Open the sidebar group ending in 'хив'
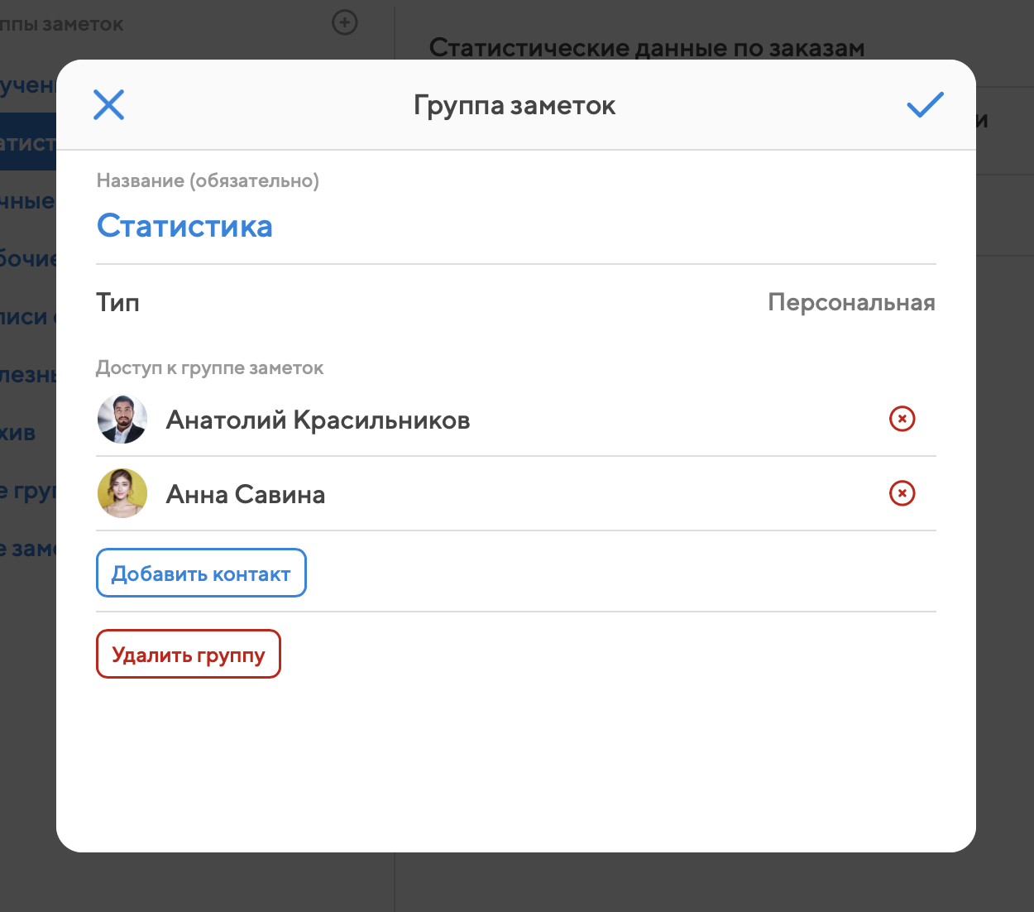The image size is (1034, 912). click(17, 433)
